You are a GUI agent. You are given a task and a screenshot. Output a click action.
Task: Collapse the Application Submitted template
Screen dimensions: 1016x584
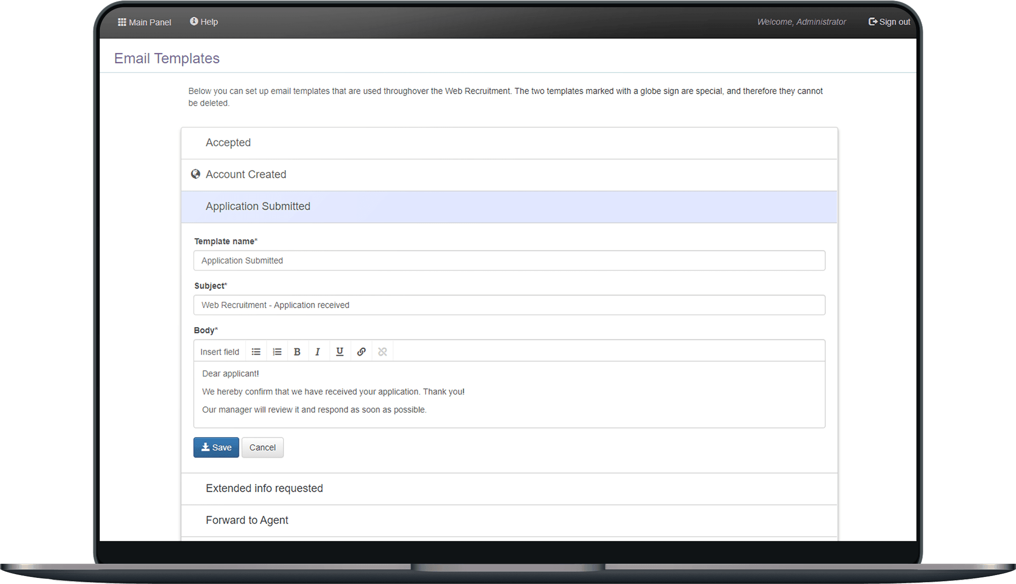coord(509,207)
